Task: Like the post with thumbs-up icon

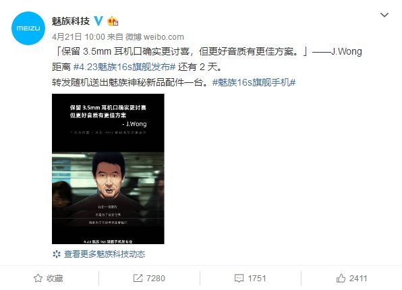Action: (341, 279)
